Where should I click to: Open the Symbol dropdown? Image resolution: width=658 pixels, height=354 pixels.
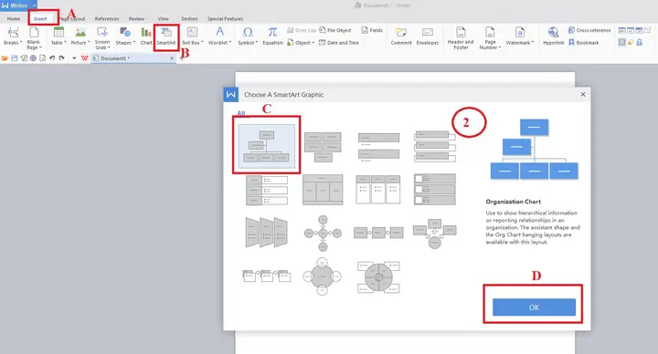pos(248,36)
